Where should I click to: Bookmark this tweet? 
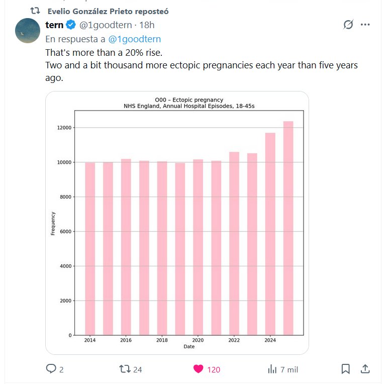(345, 369)
